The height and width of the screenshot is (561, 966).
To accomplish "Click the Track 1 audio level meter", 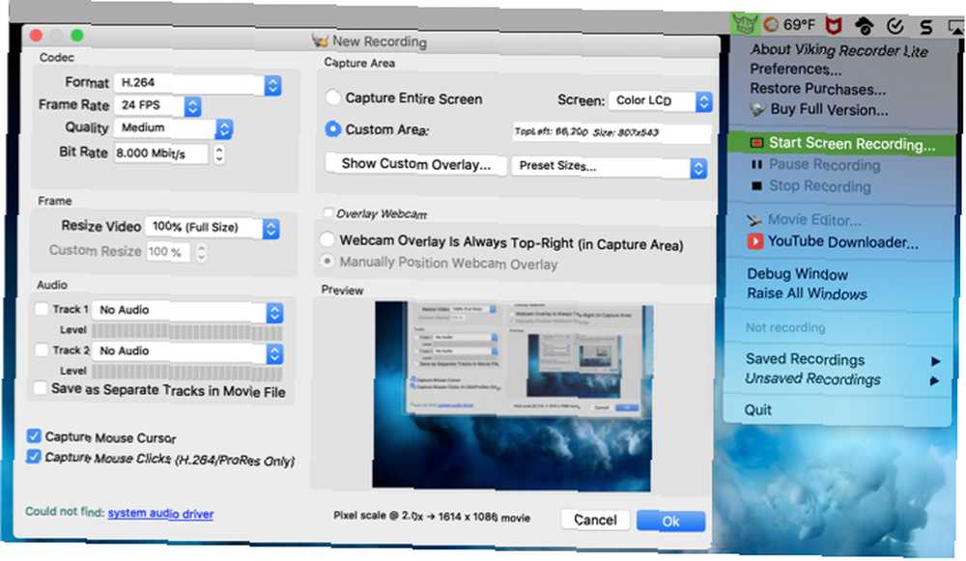I will point(187,332).
